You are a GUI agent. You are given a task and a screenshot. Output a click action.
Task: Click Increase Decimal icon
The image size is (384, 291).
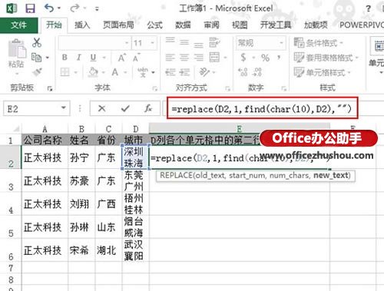point(243,72)
